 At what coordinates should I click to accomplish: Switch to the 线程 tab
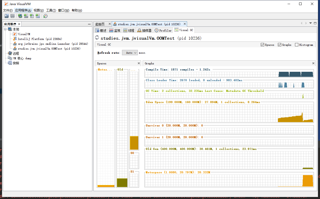[x=129, y=30]
